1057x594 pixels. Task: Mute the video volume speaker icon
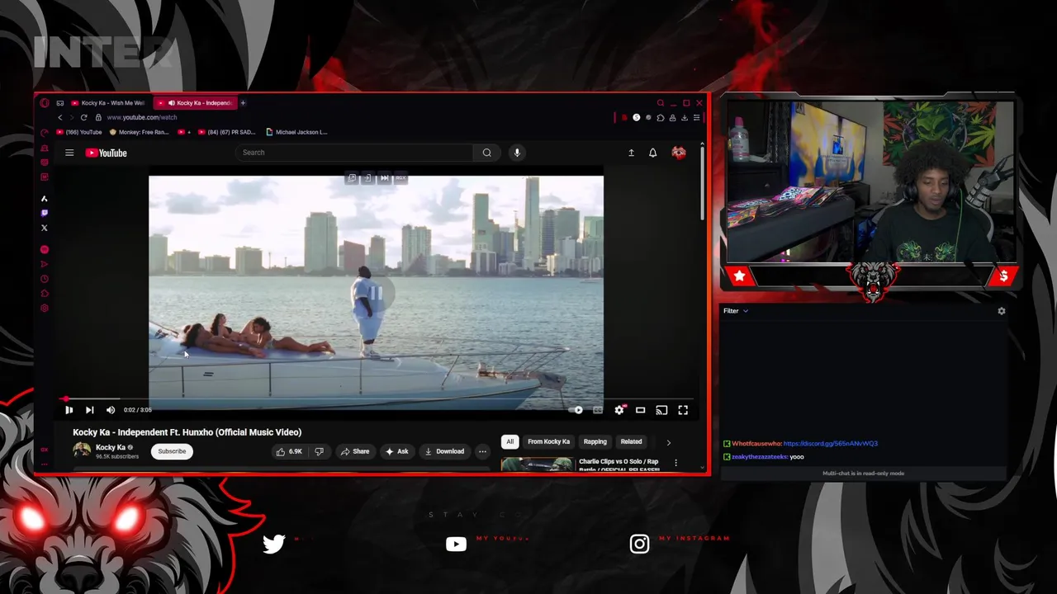tap(111, 410)
